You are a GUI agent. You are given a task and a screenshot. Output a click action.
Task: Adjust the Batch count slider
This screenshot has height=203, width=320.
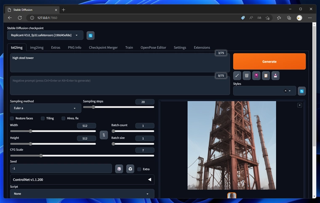[133, 131]
